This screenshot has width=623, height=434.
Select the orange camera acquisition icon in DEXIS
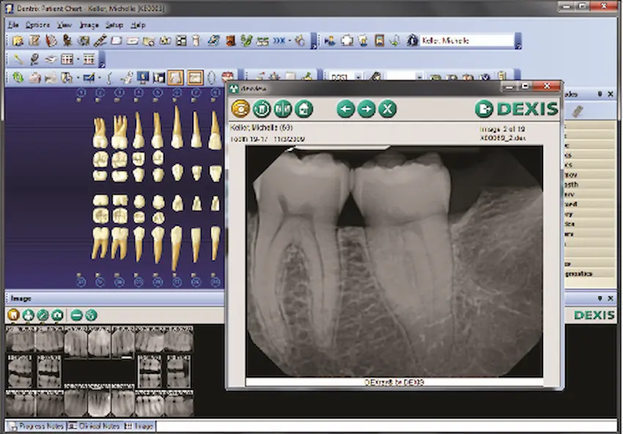tap(240, 109)
